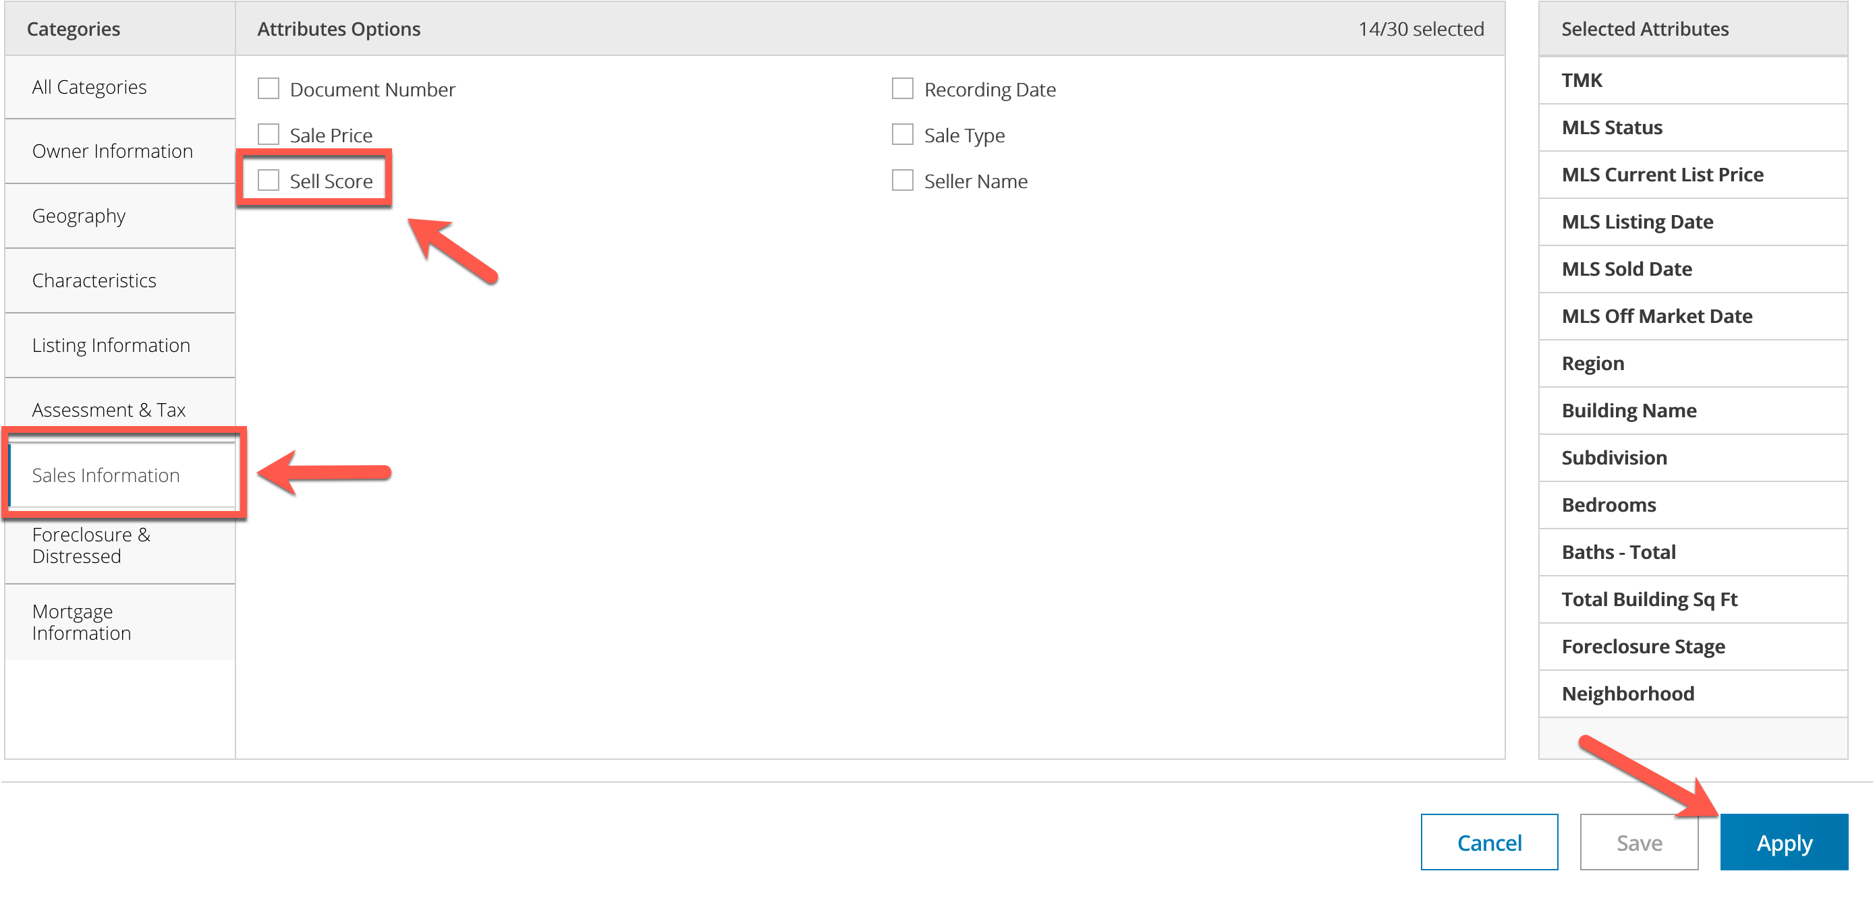Click the Save button
This screenshot has width=1873, height=898.
(x=1639, y=842)
